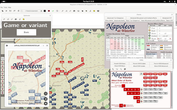Click yellow circle icon in Optionals window

click(24, 19)
